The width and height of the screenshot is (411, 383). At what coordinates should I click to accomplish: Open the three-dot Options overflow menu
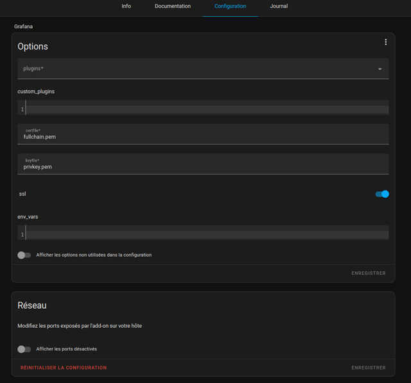tap(385, 42)
